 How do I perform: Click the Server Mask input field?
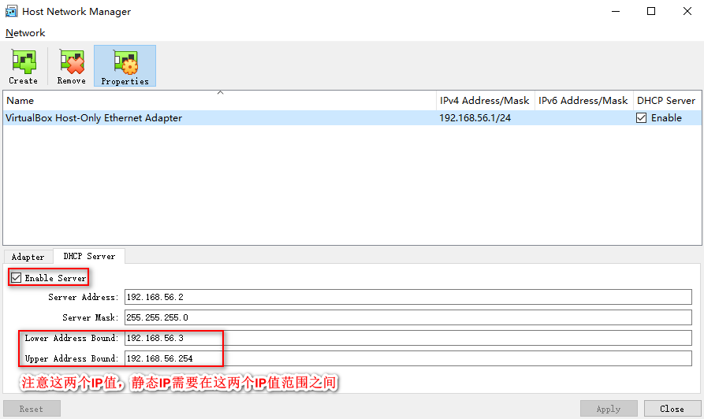click(408, 317)
